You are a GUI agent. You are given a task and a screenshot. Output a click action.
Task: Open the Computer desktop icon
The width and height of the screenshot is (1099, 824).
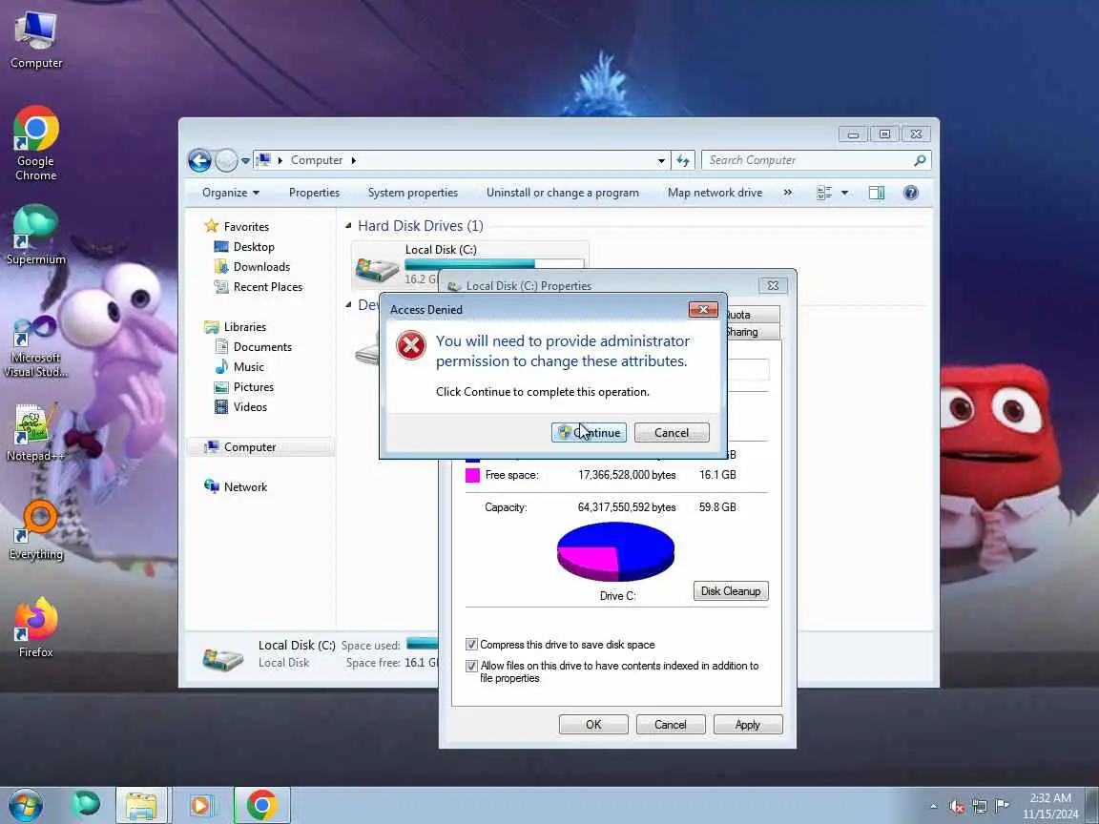click(35, 41)
